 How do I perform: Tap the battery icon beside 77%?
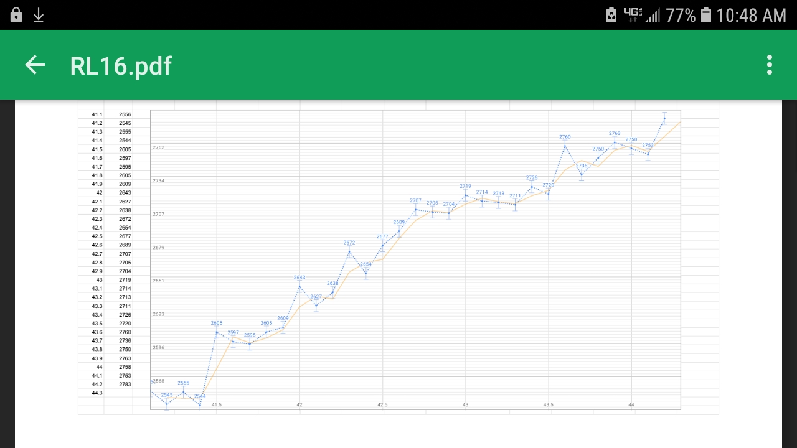(x=705, y=15)
